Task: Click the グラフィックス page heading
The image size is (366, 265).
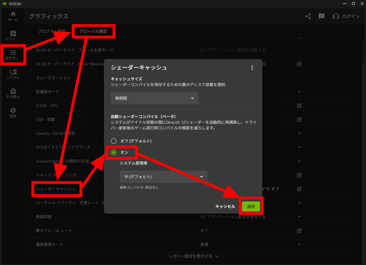Action: pyautogui.click(x=48, y=16)
